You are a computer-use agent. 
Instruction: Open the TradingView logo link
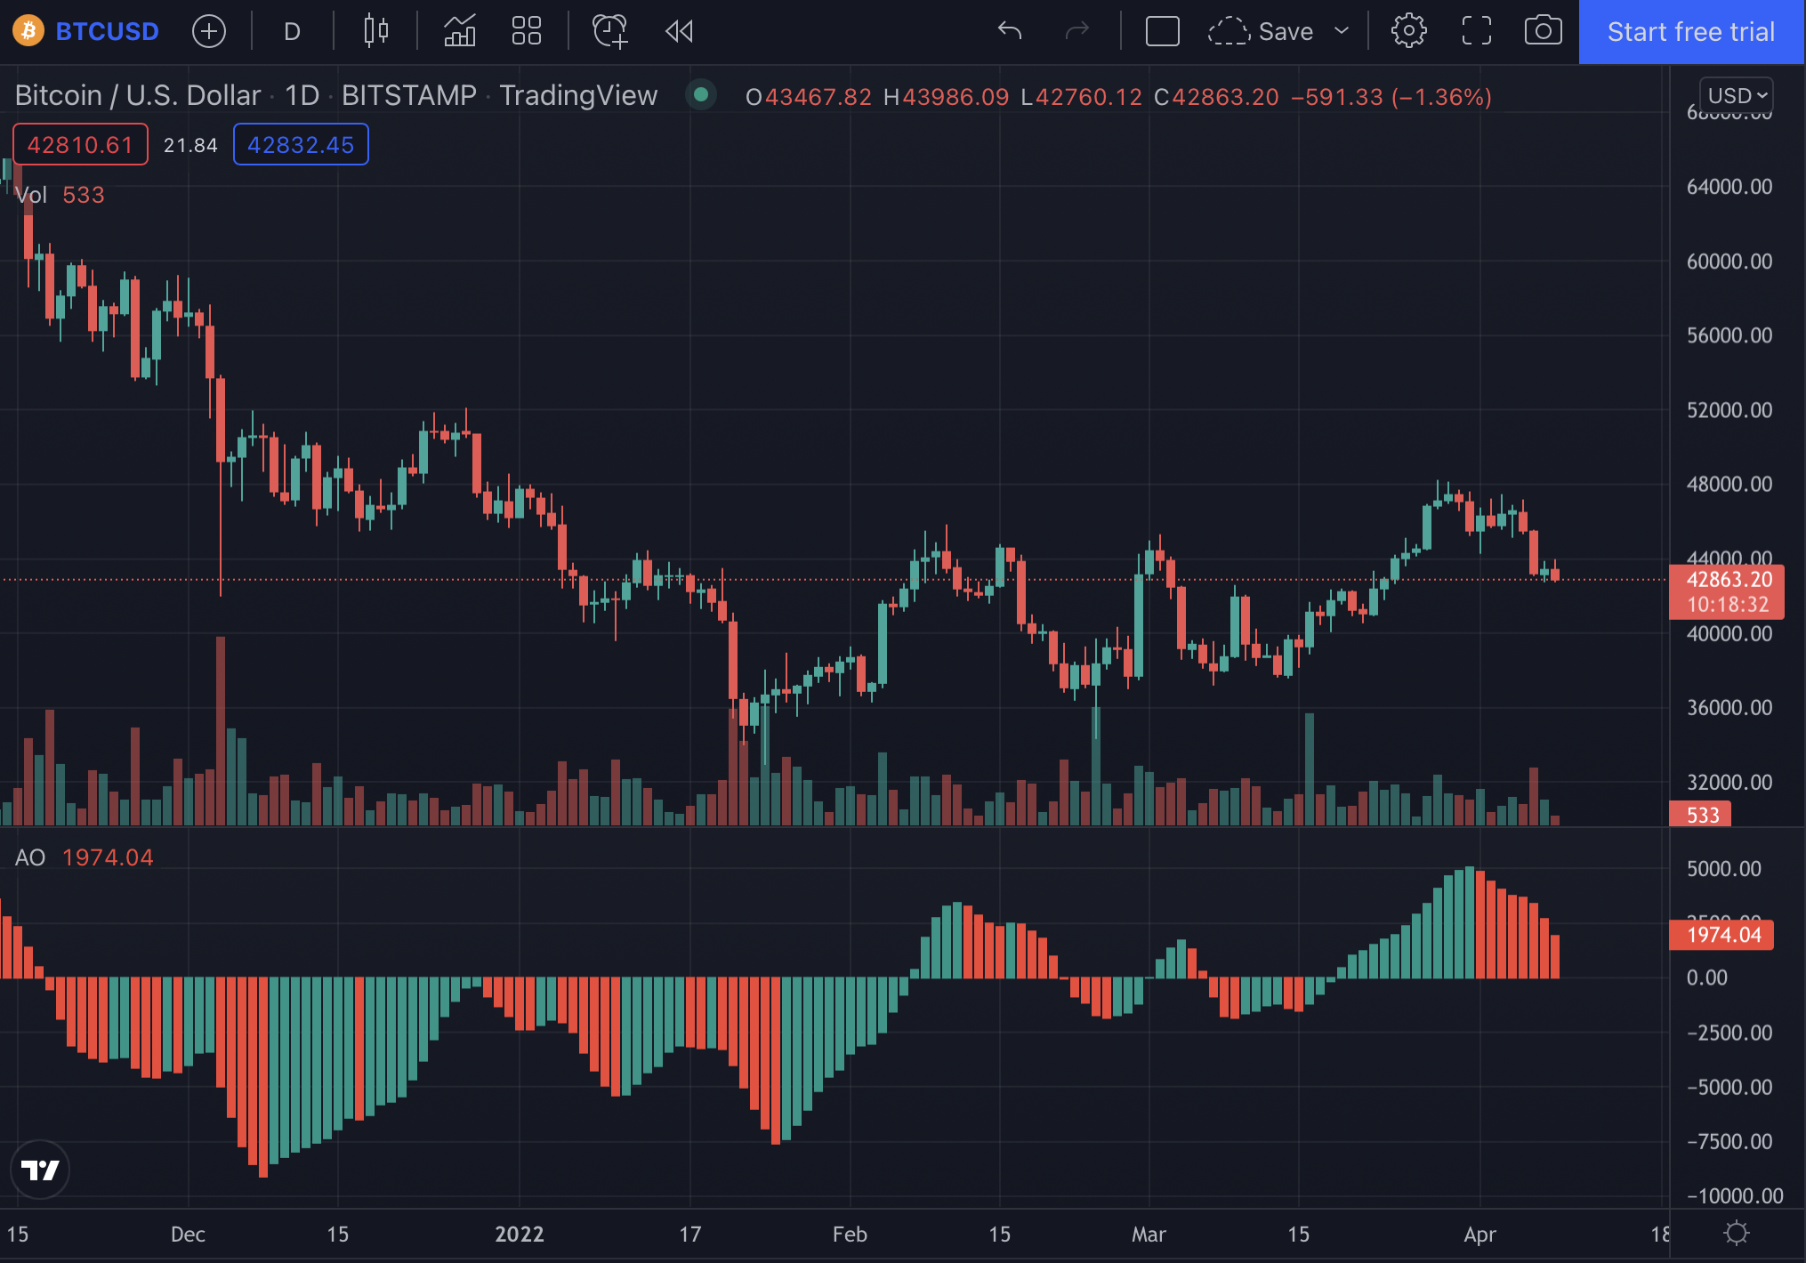41,1170
